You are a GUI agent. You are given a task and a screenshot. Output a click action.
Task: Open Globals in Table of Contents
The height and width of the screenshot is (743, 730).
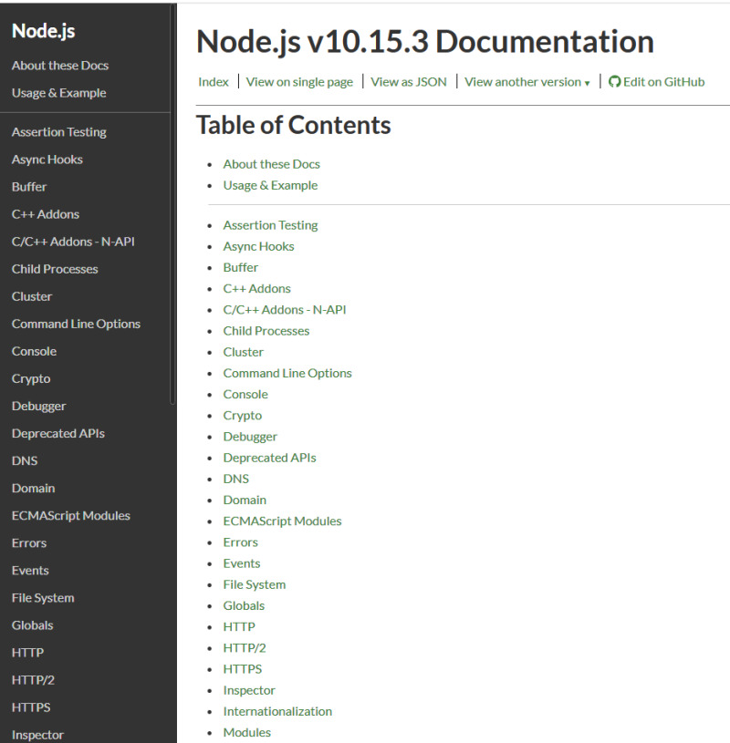pos(244,606)
